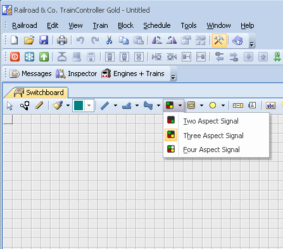This screenshot has height=249, width=283.
Task: Expand straight track tool dropdown arrow
Action: [x=115, y=105]
